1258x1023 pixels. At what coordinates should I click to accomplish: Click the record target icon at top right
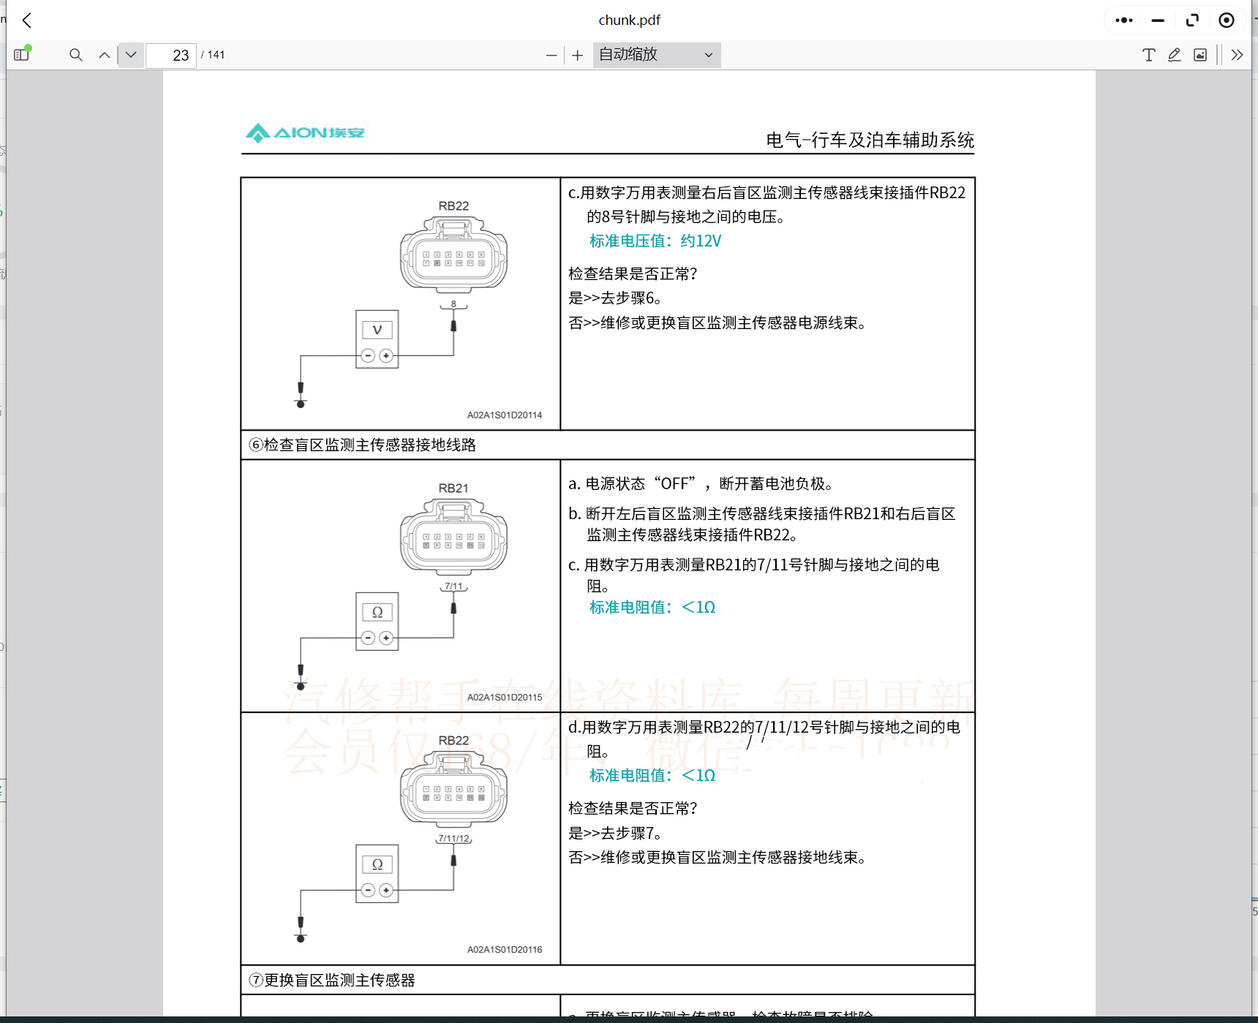click(x=1226, y=20)
